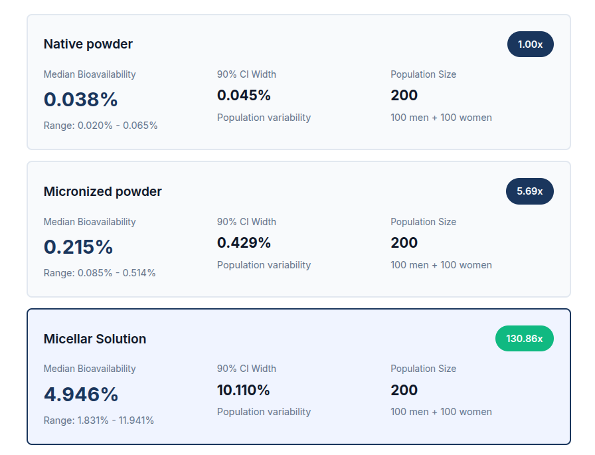Click the 4.946% median bioavailability value
Viewport: 595px width, 455px height.
coord(81,394)
